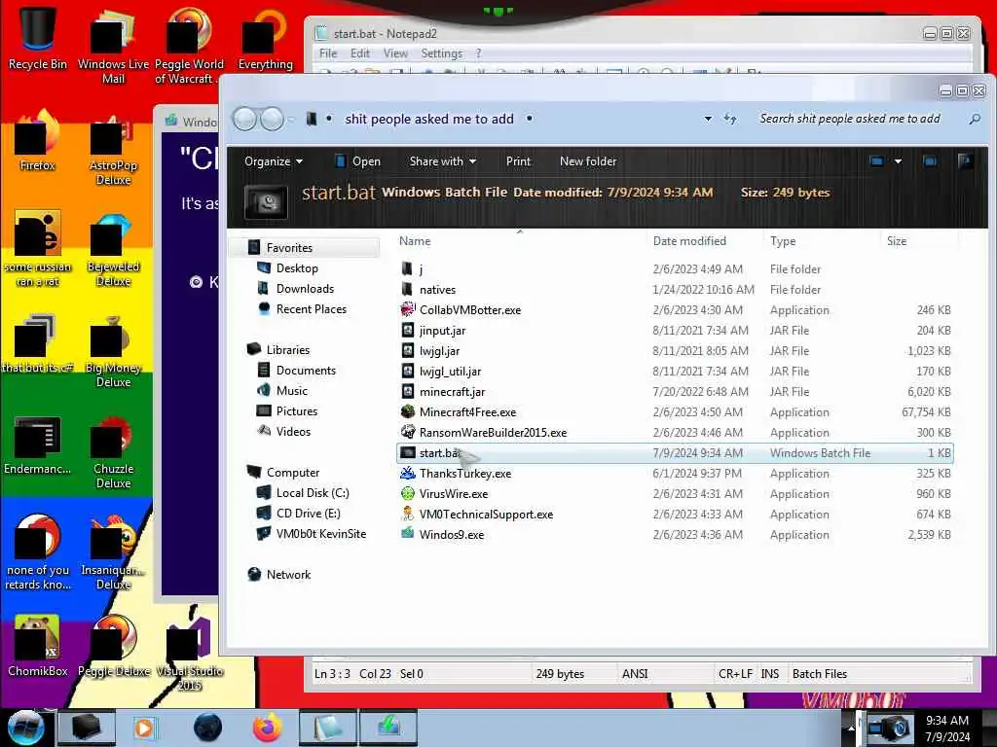Click the Explorer back arrow button

(244, 119)
